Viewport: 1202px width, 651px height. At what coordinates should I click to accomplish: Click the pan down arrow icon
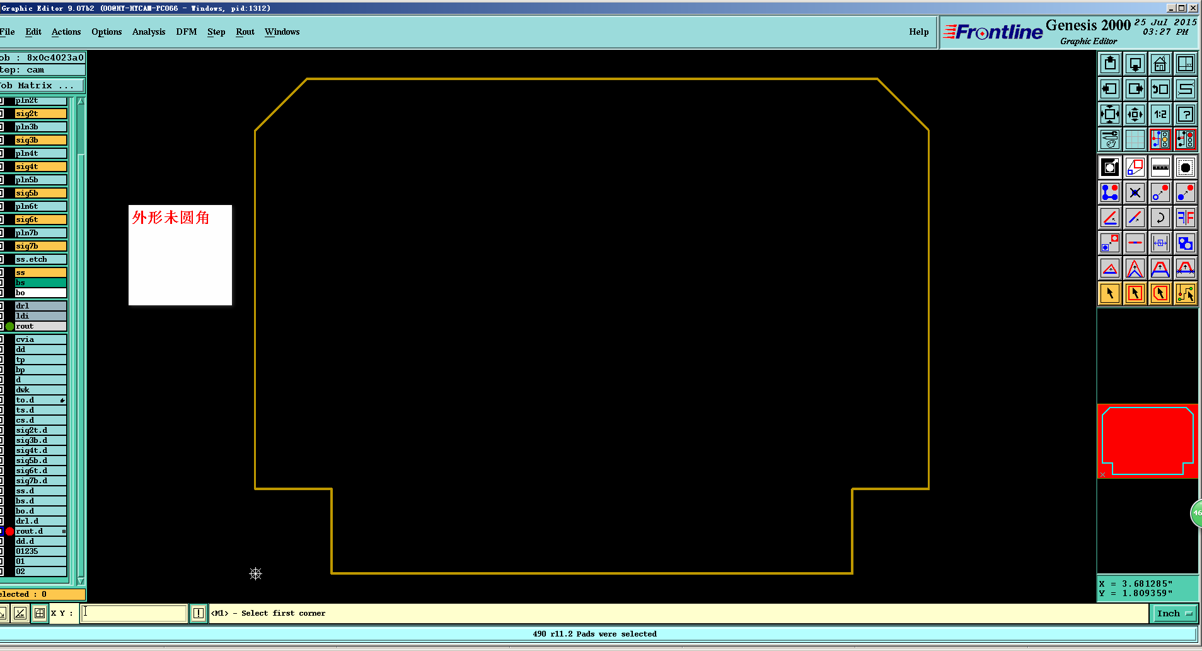coord(1135,64)
